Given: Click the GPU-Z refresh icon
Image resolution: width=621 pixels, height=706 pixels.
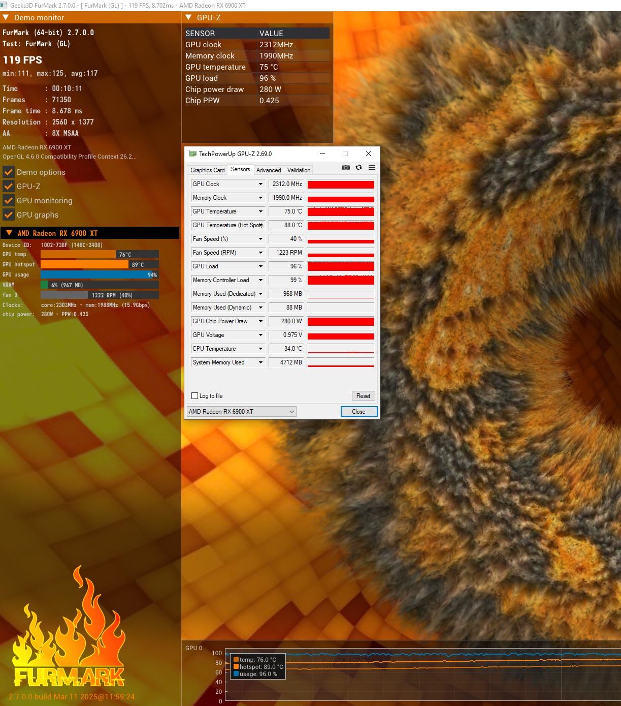Looking at the screenshot, I should pos(359,167).
